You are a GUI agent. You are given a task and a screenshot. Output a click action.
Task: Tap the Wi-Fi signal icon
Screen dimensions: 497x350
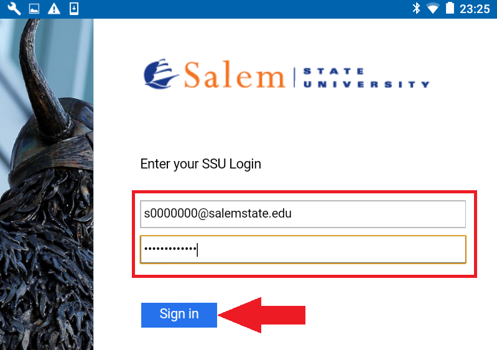pos(433,9)
